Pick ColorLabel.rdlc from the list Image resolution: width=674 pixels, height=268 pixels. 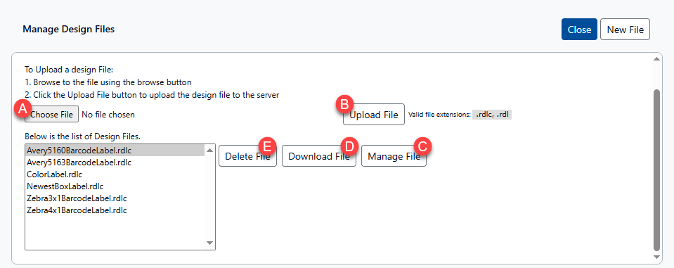115,174
